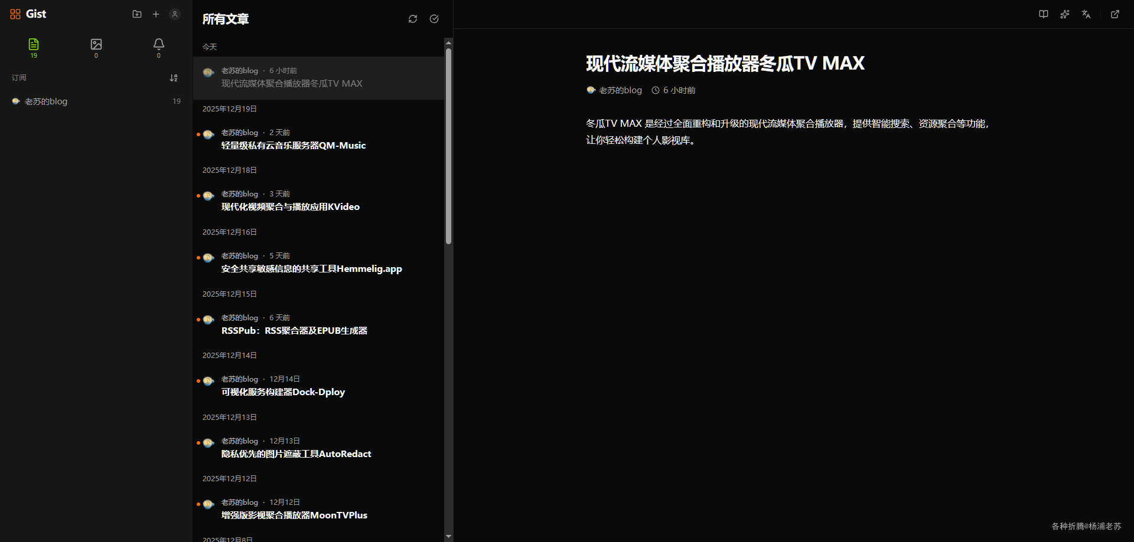The width and height of the screenshot is (1134, 542).
Task: Switch to the notifications bell tab
Action: (x=159, y=48)
